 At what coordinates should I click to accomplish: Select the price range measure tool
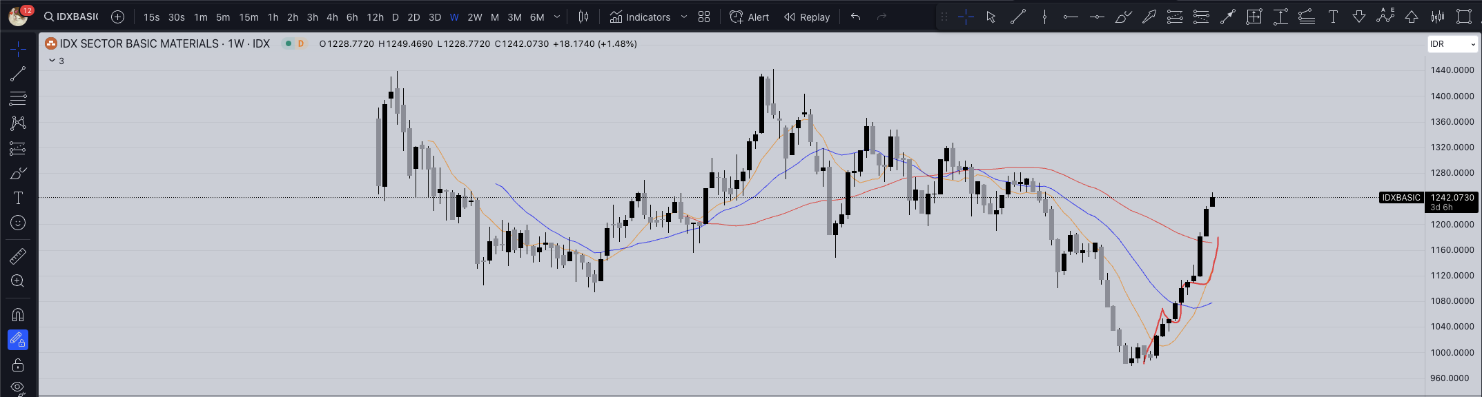pos(1254,17)
